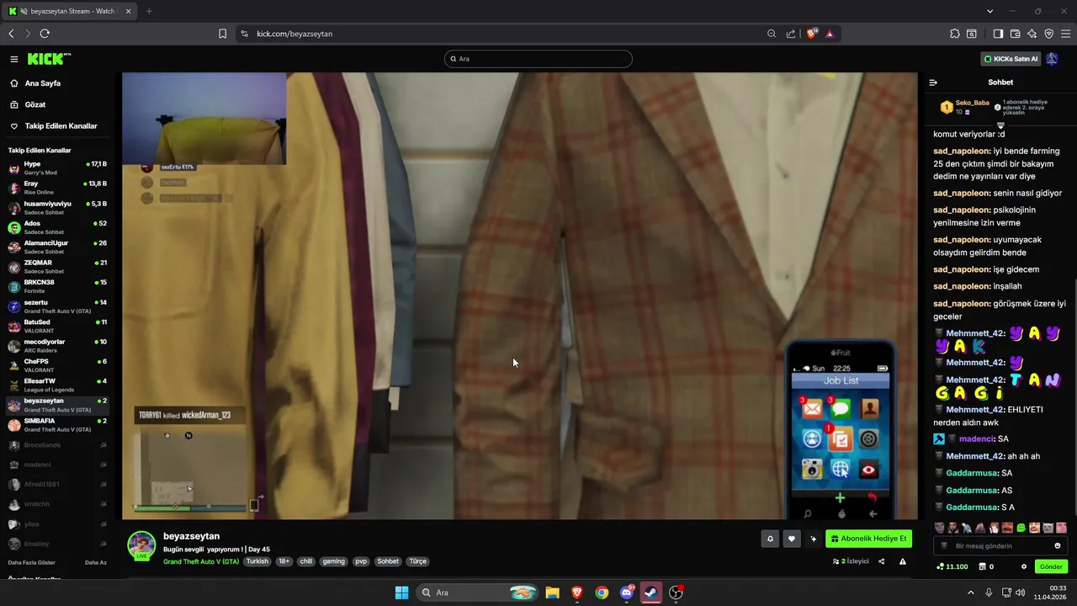Image resolution: width=1077 pixels, height=606 pixels.
Task: Click the Grand Theft Auto V (GTA) category link
Action: [201, 561]
